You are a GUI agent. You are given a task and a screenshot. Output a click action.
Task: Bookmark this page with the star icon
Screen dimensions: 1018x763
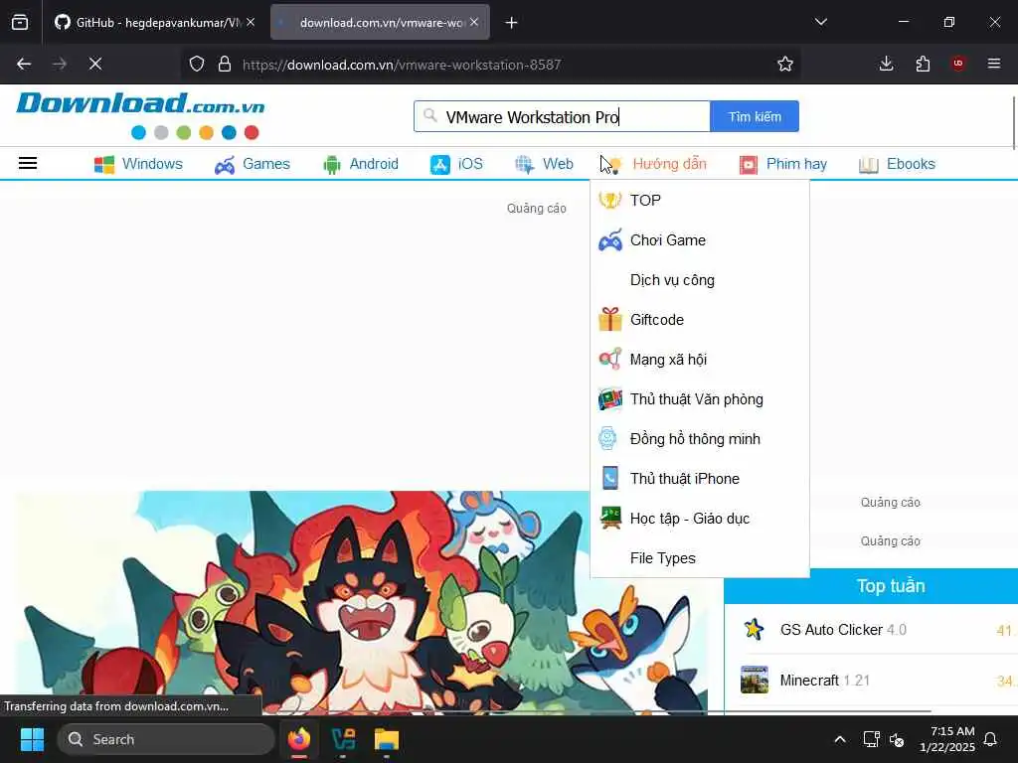[785, 64]
